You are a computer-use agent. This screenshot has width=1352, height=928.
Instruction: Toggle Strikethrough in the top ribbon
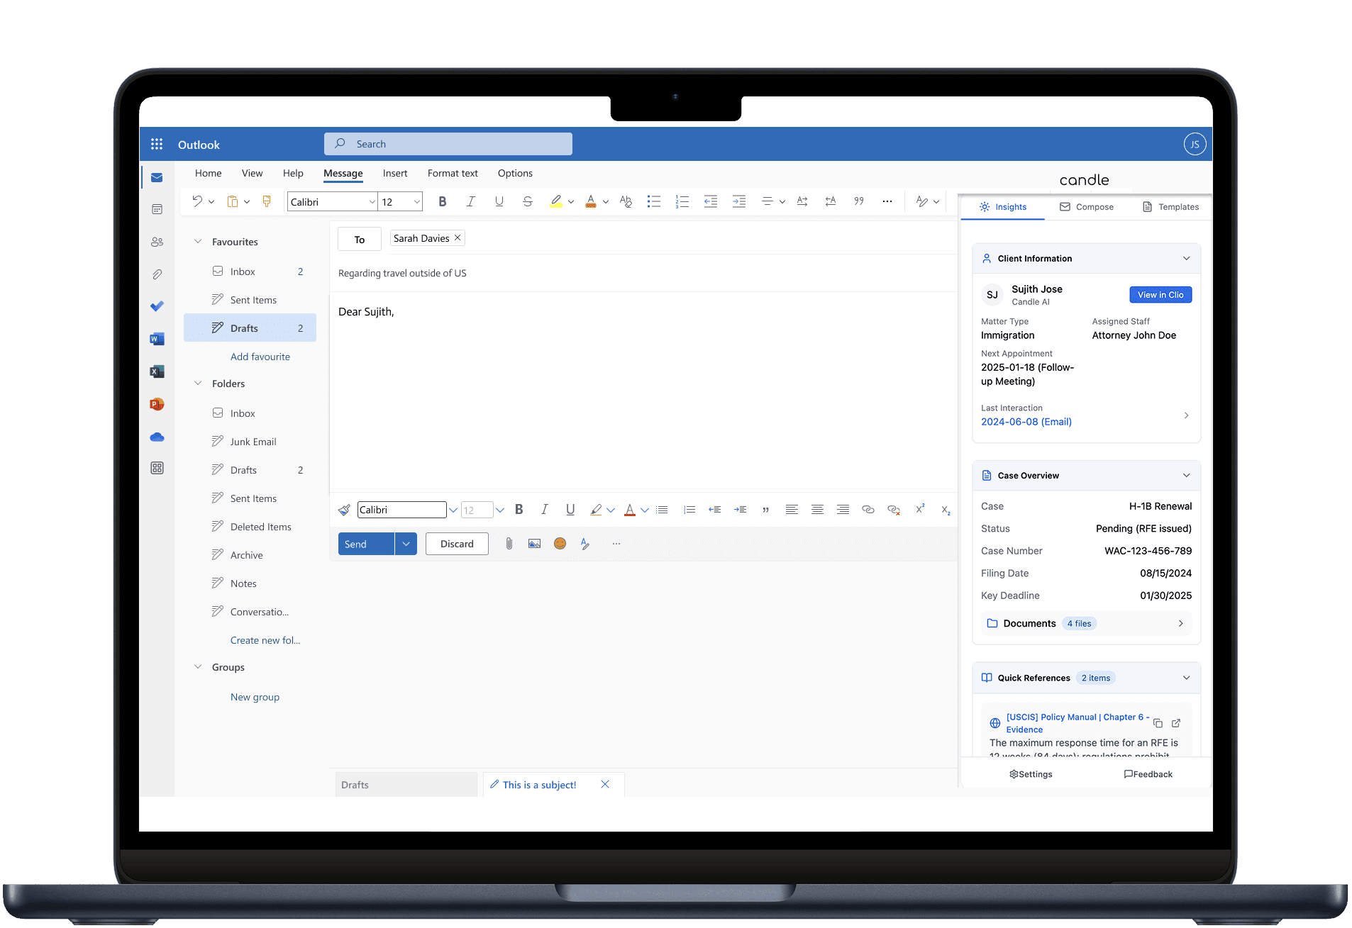528,201
